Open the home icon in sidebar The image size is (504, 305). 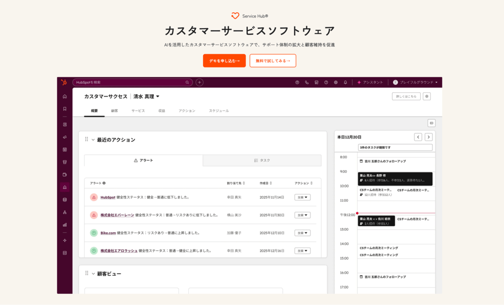pyautogui.click(x=65, y=97)
